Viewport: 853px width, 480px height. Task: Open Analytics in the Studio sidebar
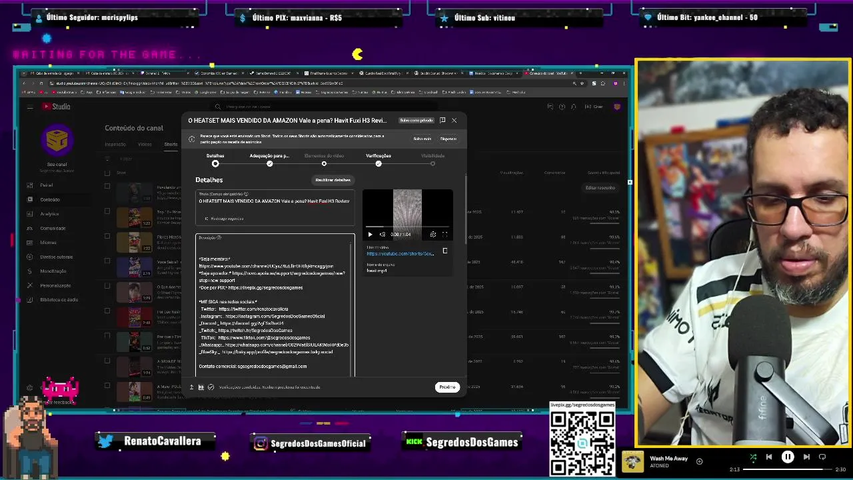pyautogui.click(x=49, y=214)
